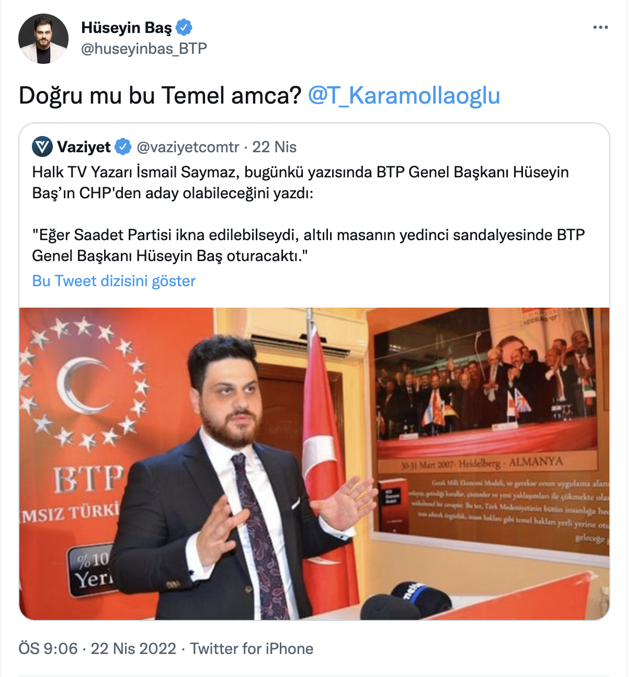Click the Vaziyet logo avatar
This screenshot has width=636, height=677.
42,147
